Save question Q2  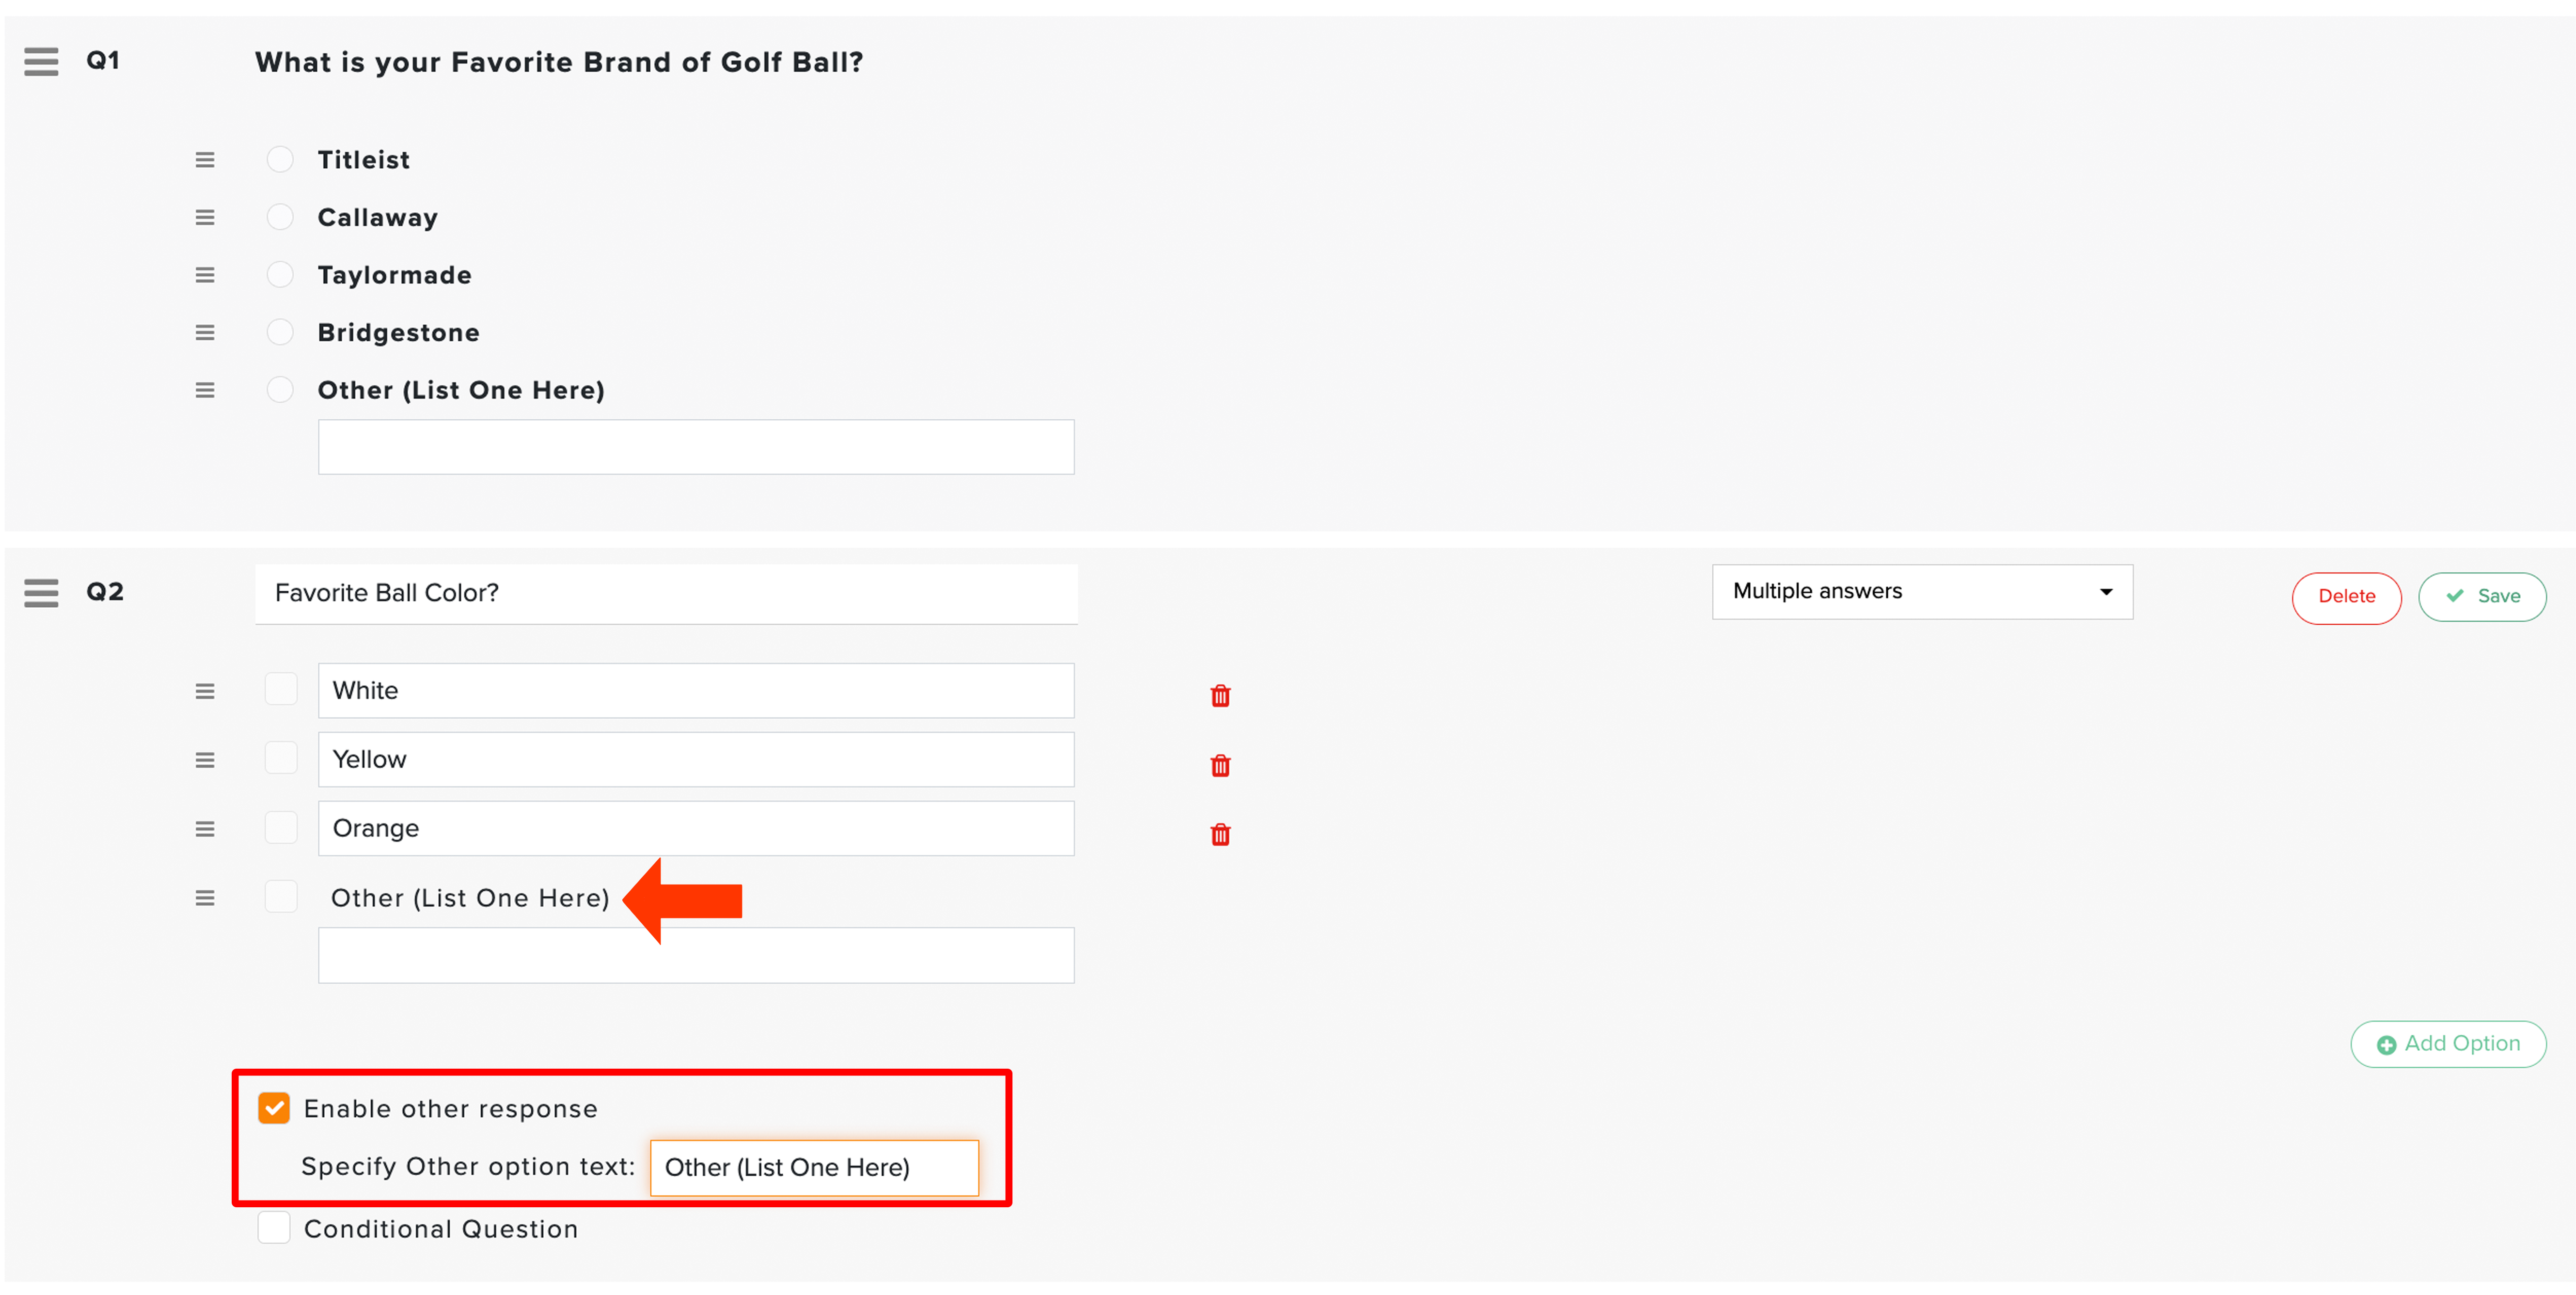pos(2482,597)
